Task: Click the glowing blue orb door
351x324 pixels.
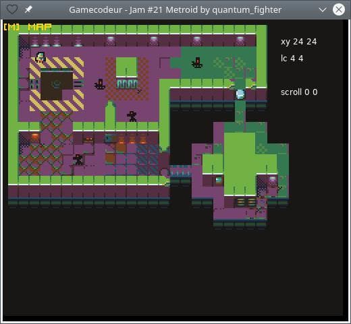Action: tap(240, 94)
